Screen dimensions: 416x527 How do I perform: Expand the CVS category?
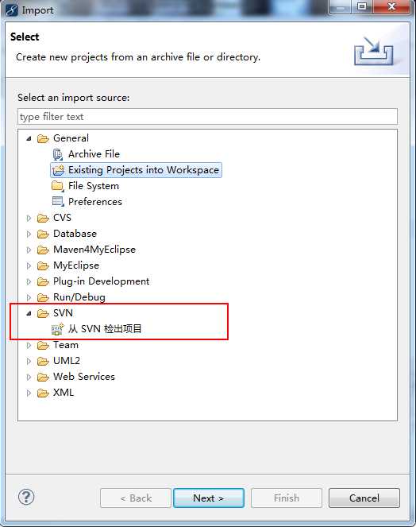point(29,218)
